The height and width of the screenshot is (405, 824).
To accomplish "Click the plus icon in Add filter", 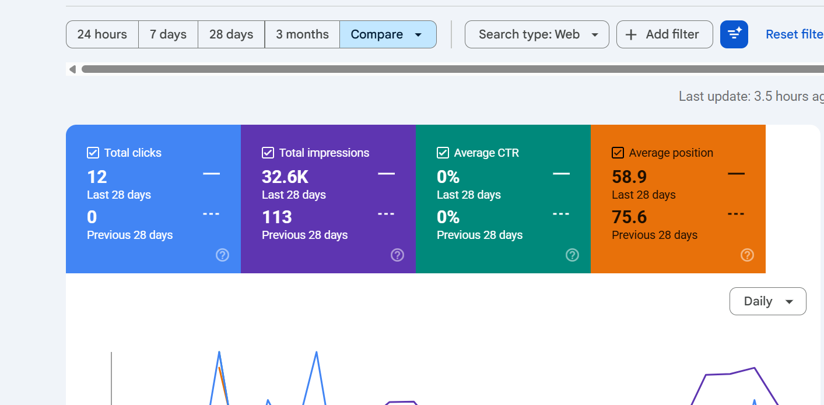I will (x=630, y=34).
